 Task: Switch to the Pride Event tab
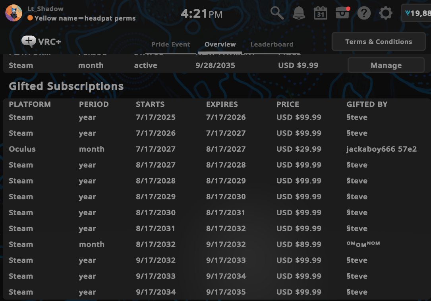click(171, 44)
